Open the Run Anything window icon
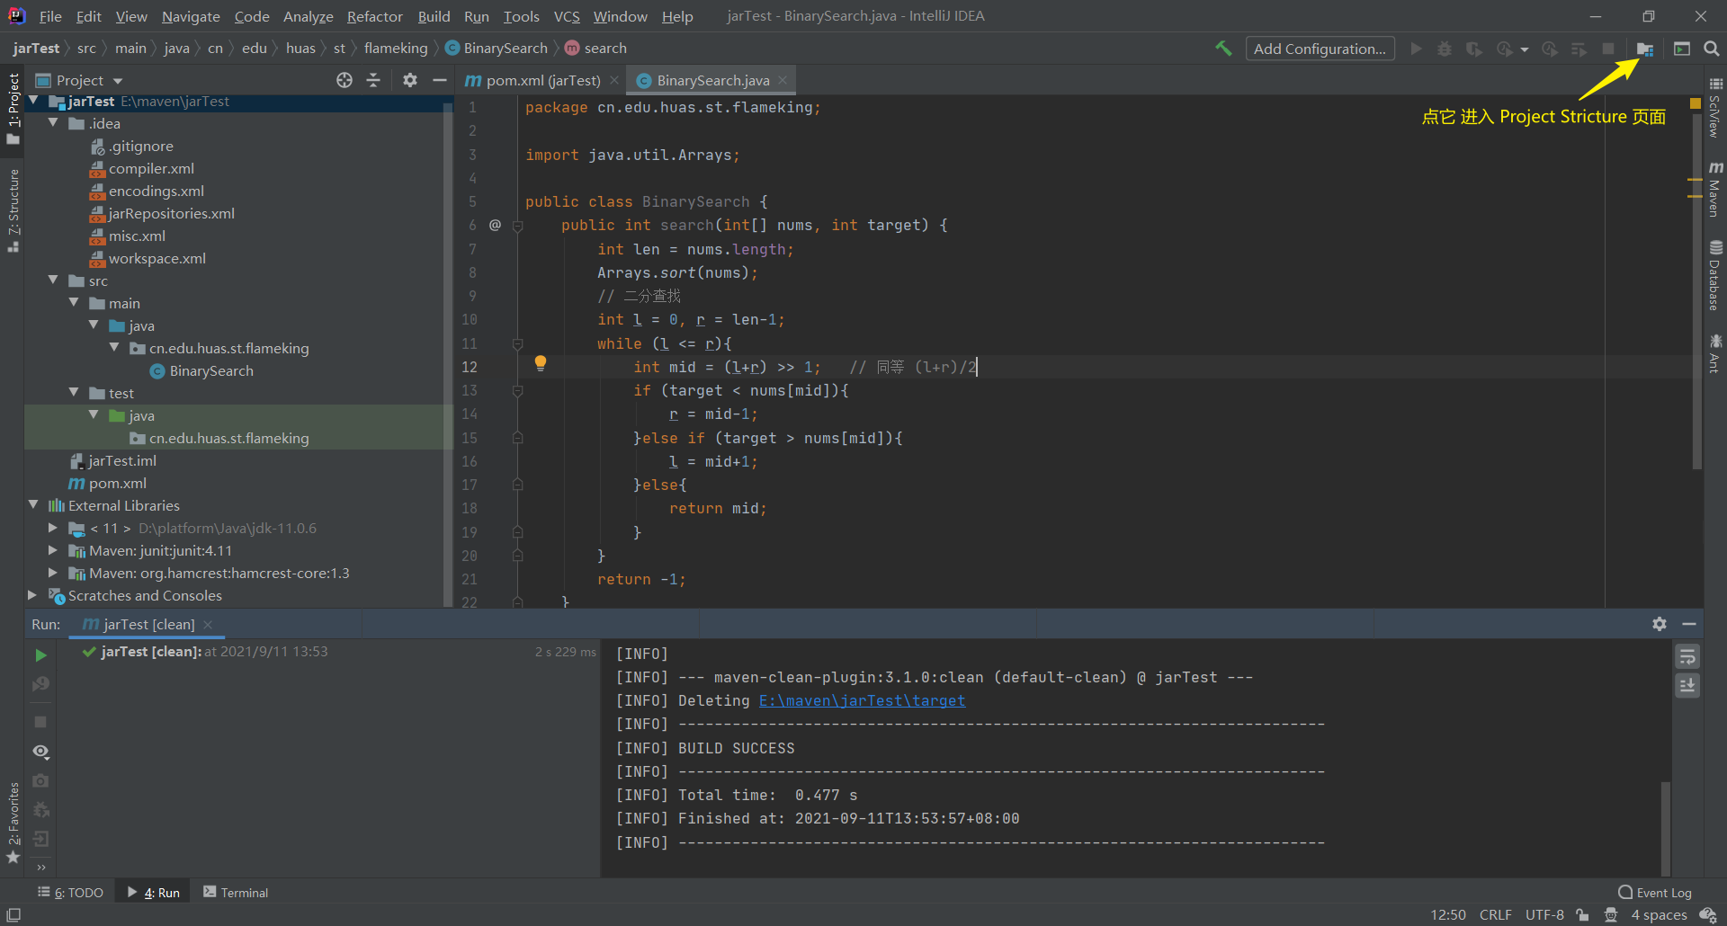The image size is (1727, 926). 1681,49
